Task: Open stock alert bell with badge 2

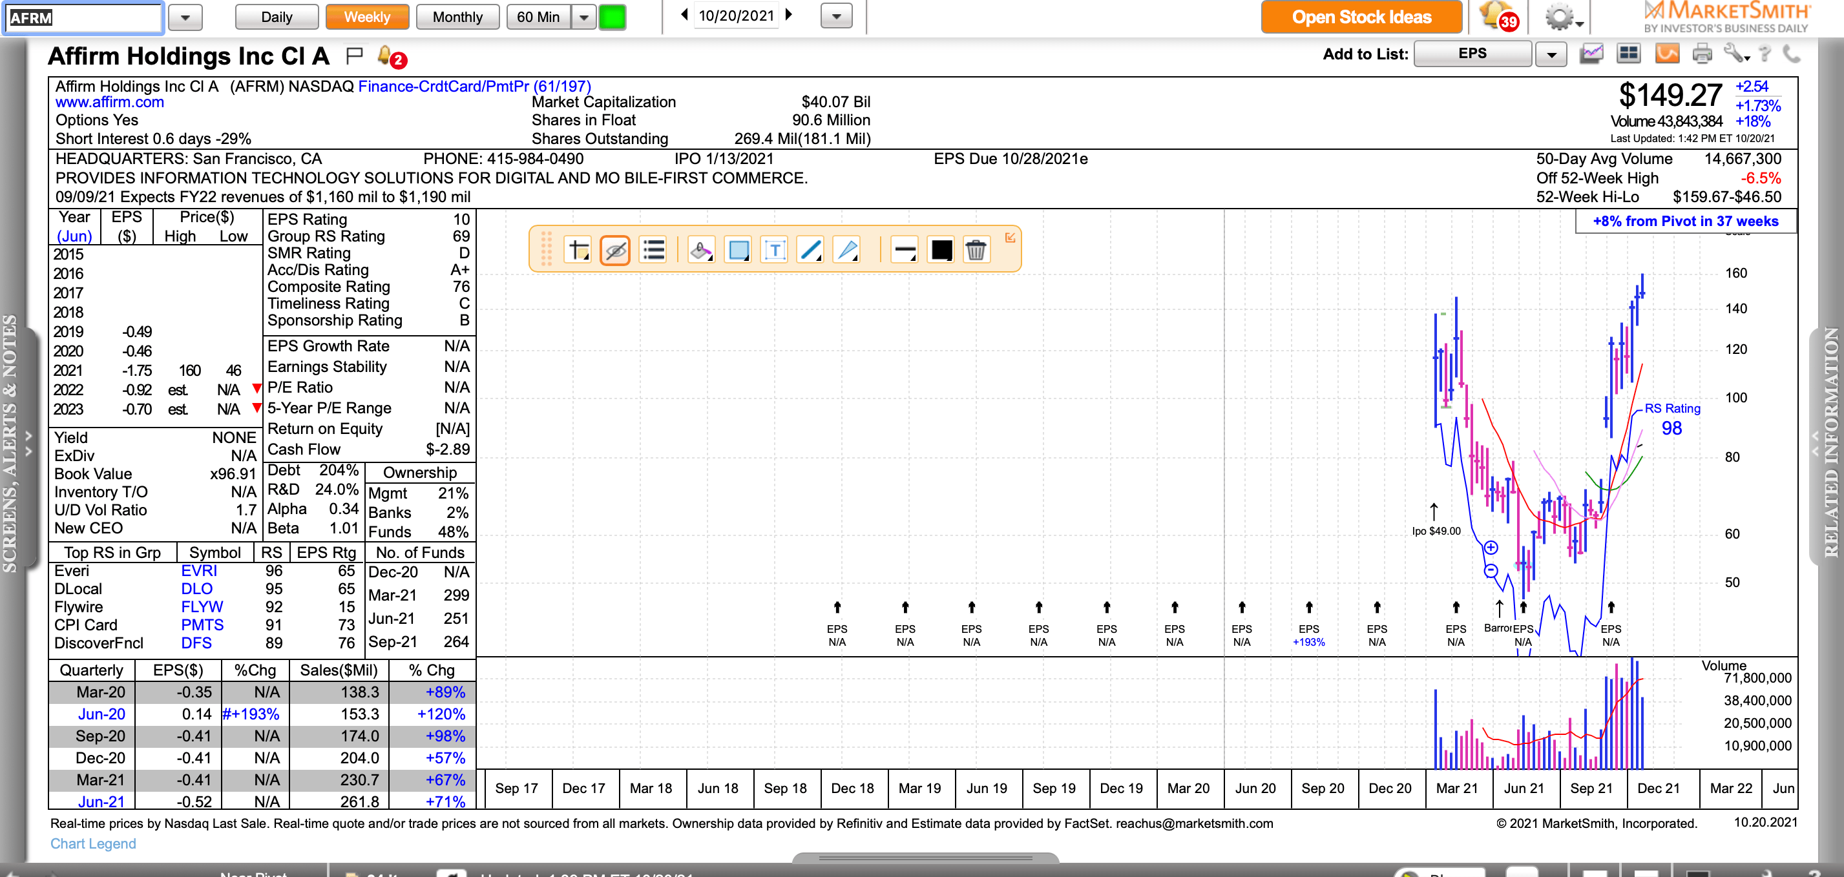Action: [x=391, y=57]
